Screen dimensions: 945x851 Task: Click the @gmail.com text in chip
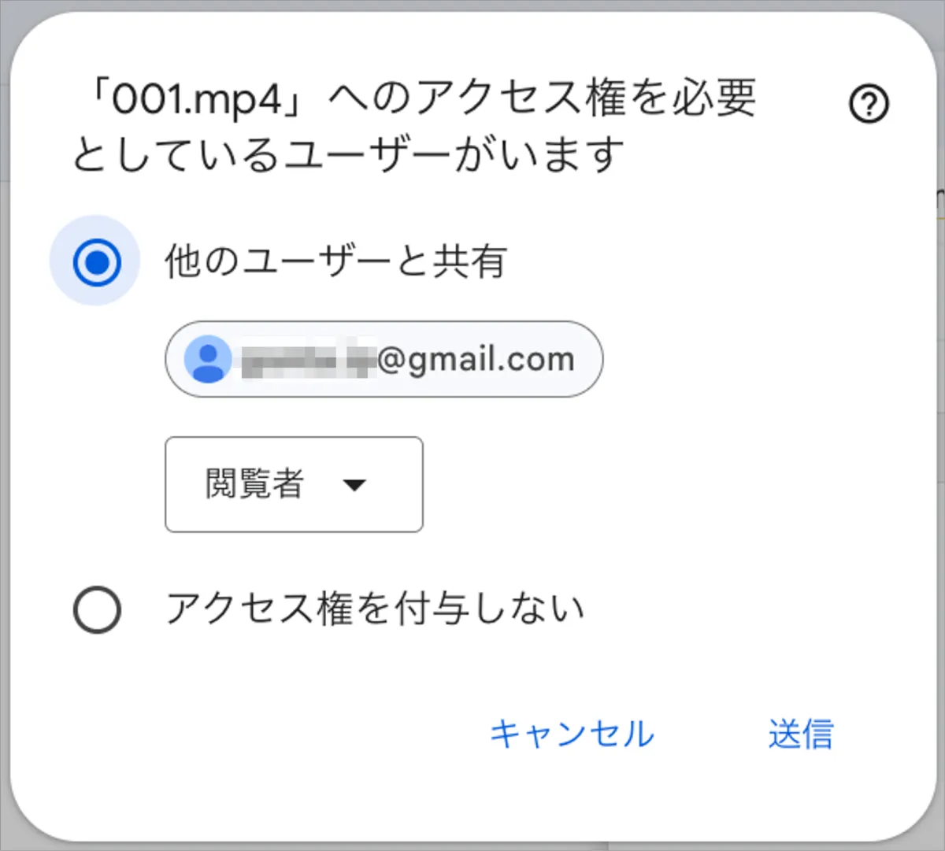pyautogui.click(x=476, y=360)
